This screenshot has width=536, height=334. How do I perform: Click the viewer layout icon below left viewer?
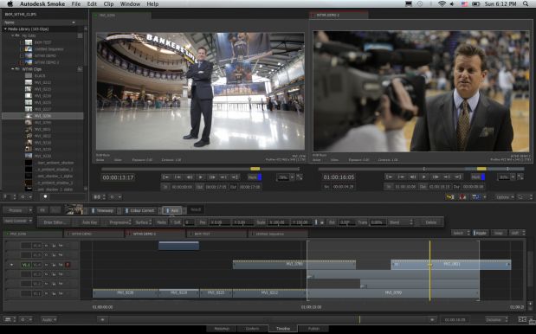click(97, 197)
